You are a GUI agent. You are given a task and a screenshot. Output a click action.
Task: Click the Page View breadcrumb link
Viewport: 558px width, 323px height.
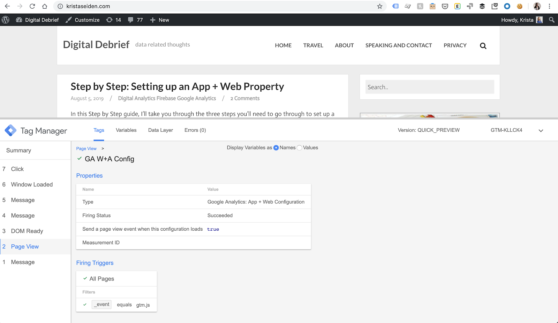pyautogui.click(x=86, y=149)
